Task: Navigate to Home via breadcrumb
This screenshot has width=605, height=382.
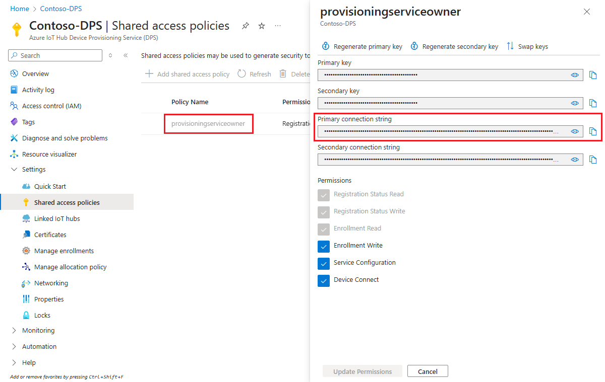Action: [20, 9]
